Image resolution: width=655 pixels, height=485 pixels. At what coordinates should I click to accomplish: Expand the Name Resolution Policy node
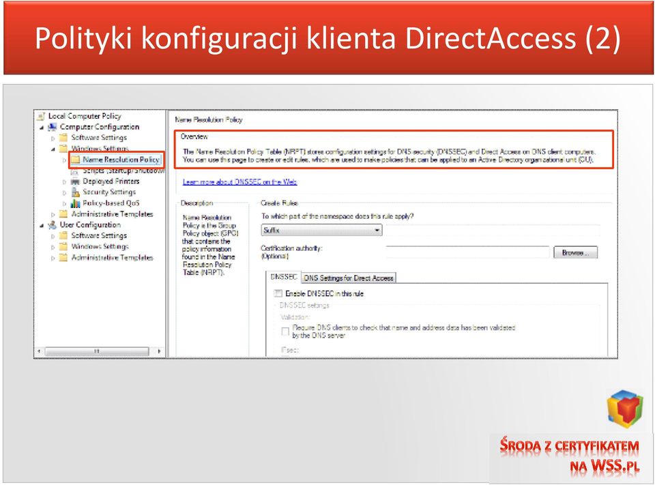click(x=64, y=160)
